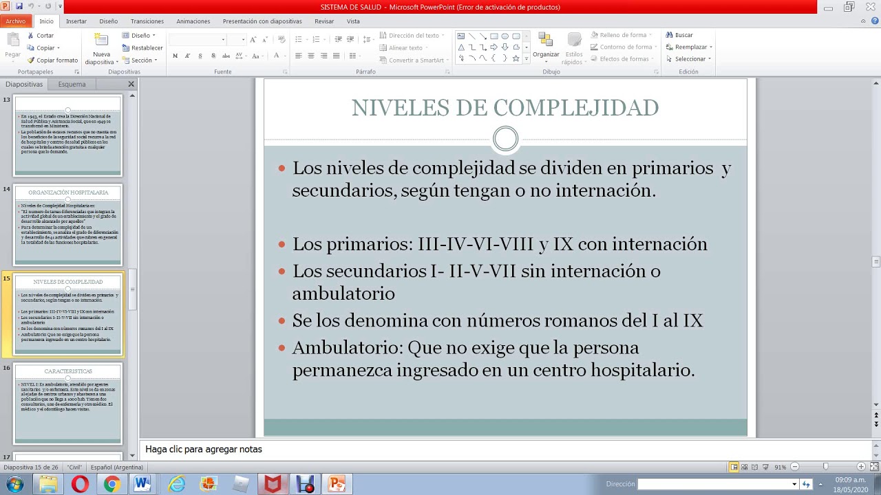Select the star shape in the shapes gallery
Screen dimensions: 881x495
click(x=516, y=58)
